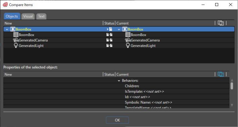The height and width of the screenshot is (127, 238).
Task: Toggle the copy icon in objects header
Action: click(x=221, y=23)
